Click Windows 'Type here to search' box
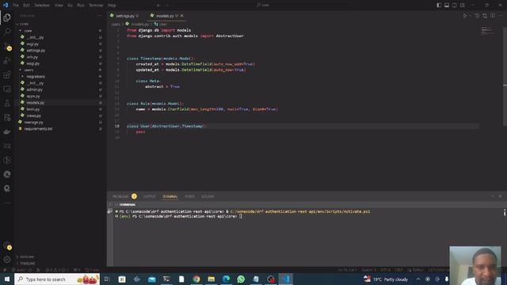The height and width of the screenshot is (285, 507). coord(57,279)
